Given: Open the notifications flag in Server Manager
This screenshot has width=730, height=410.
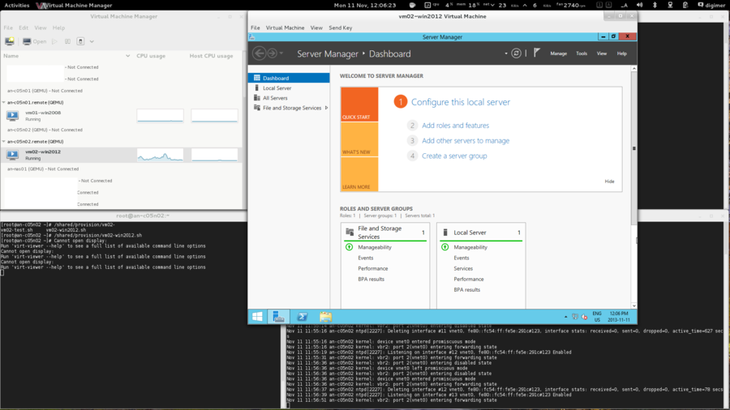Looking at the screenshot, I should click(537, 53).
